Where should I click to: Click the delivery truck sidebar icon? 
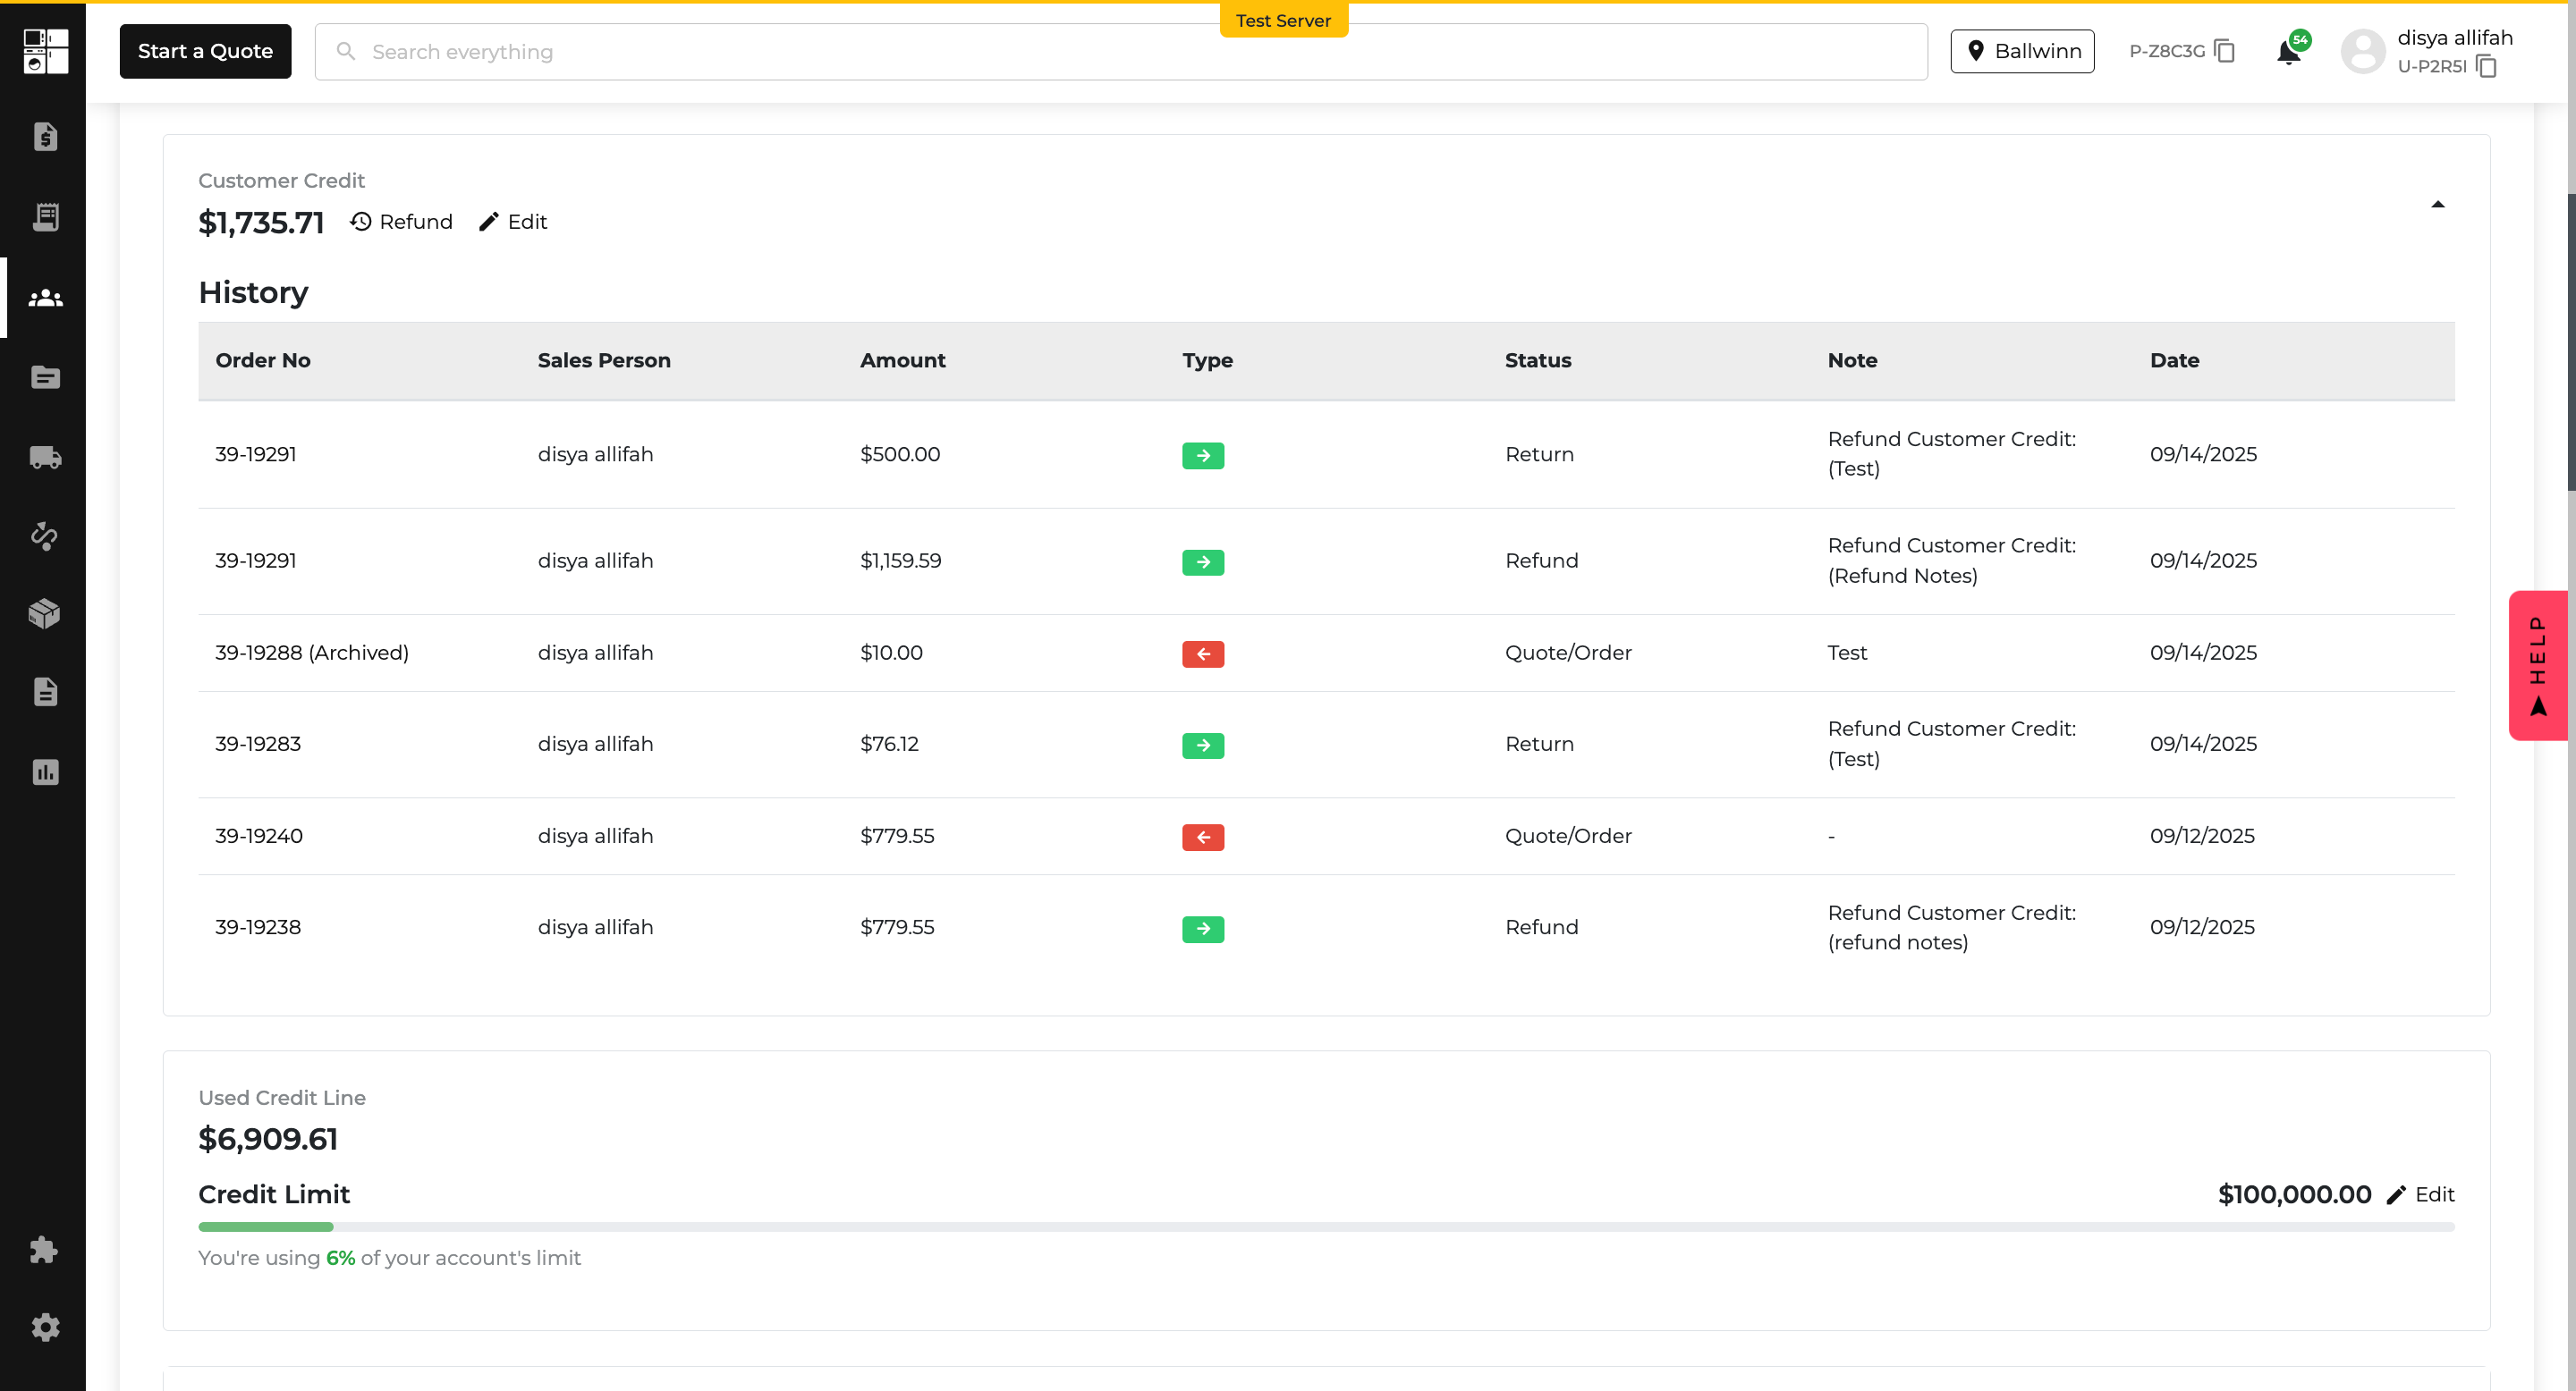[45, 458]
